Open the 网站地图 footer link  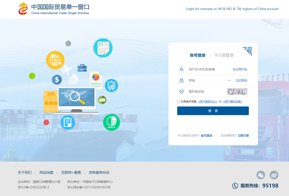coord(46,173)
